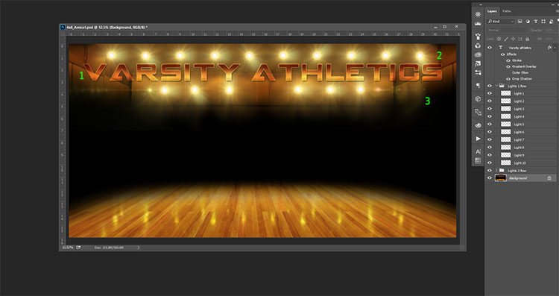Open the slider-controls panel icon in the strip
Image resolution: width=559 pixels, height=296 pixels.
point(478,73)
